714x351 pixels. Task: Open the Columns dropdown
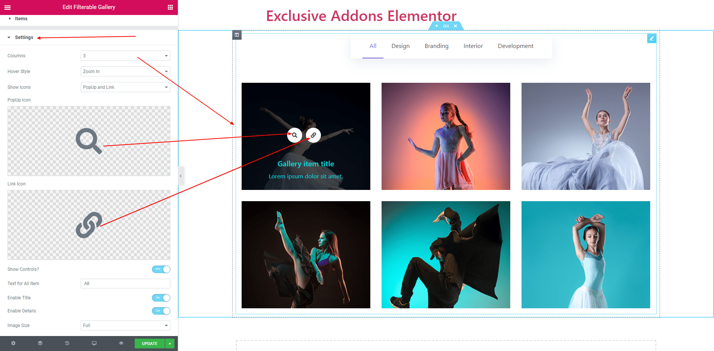[125, 56]
